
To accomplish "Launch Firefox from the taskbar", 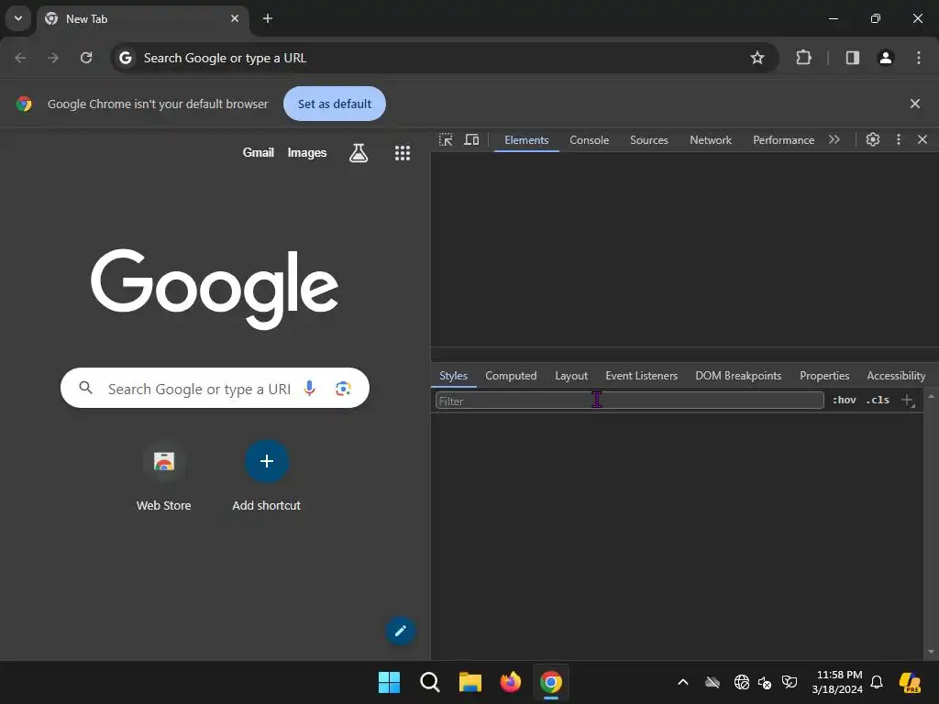I will 510,682.
